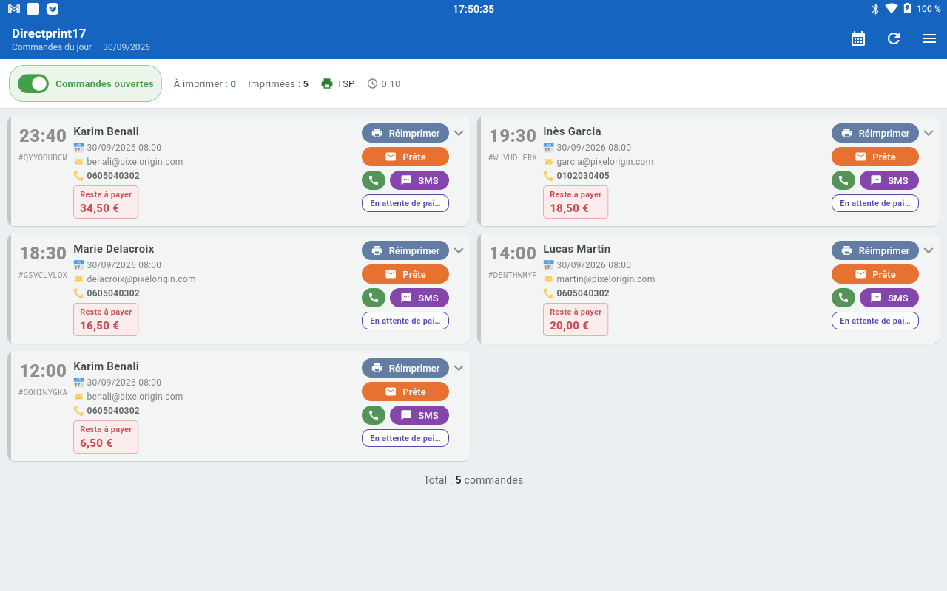Call Lucas Martin with the green phone button
The height and width of the screenshot is (591, 947).
843,298
